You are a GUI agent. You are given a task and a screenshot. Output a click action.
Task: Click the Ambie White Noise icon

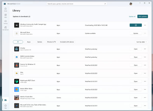coord(17,89)
